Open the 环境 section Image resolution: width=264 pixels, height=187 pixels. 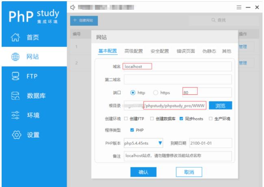(34, 115)
